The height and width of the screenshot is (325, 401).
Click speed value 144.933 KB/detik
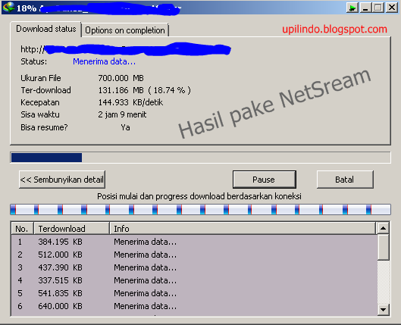(130, 102)
